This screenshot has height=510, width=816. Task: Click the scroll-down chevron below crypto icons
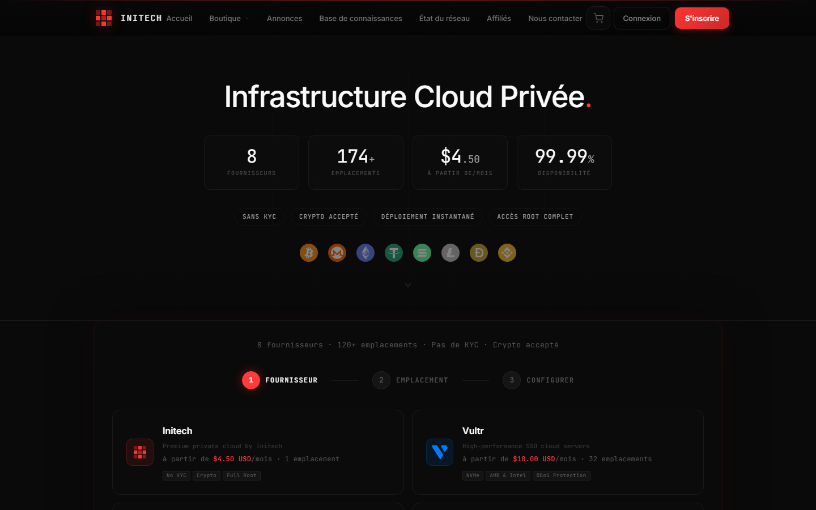click(x=408, y=285)
